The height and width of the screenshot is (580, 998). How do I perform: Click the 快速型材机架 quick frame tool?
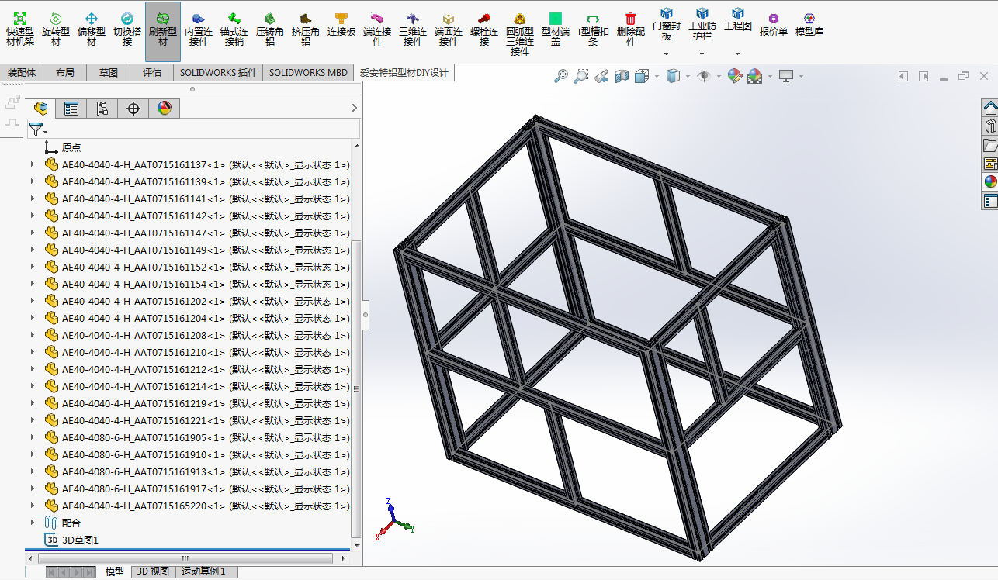tap(20, 29)
